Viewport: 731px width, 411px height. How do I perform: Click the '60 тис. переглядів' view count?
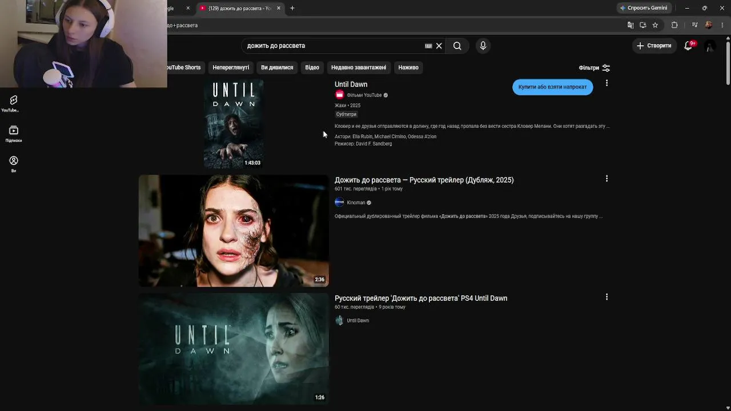[354, 307]
